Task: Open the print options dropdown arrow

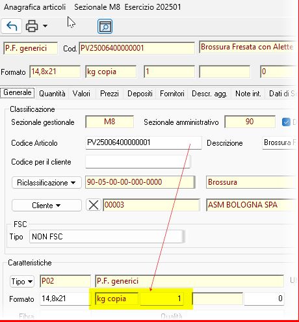Action: (x=45, y=26)
